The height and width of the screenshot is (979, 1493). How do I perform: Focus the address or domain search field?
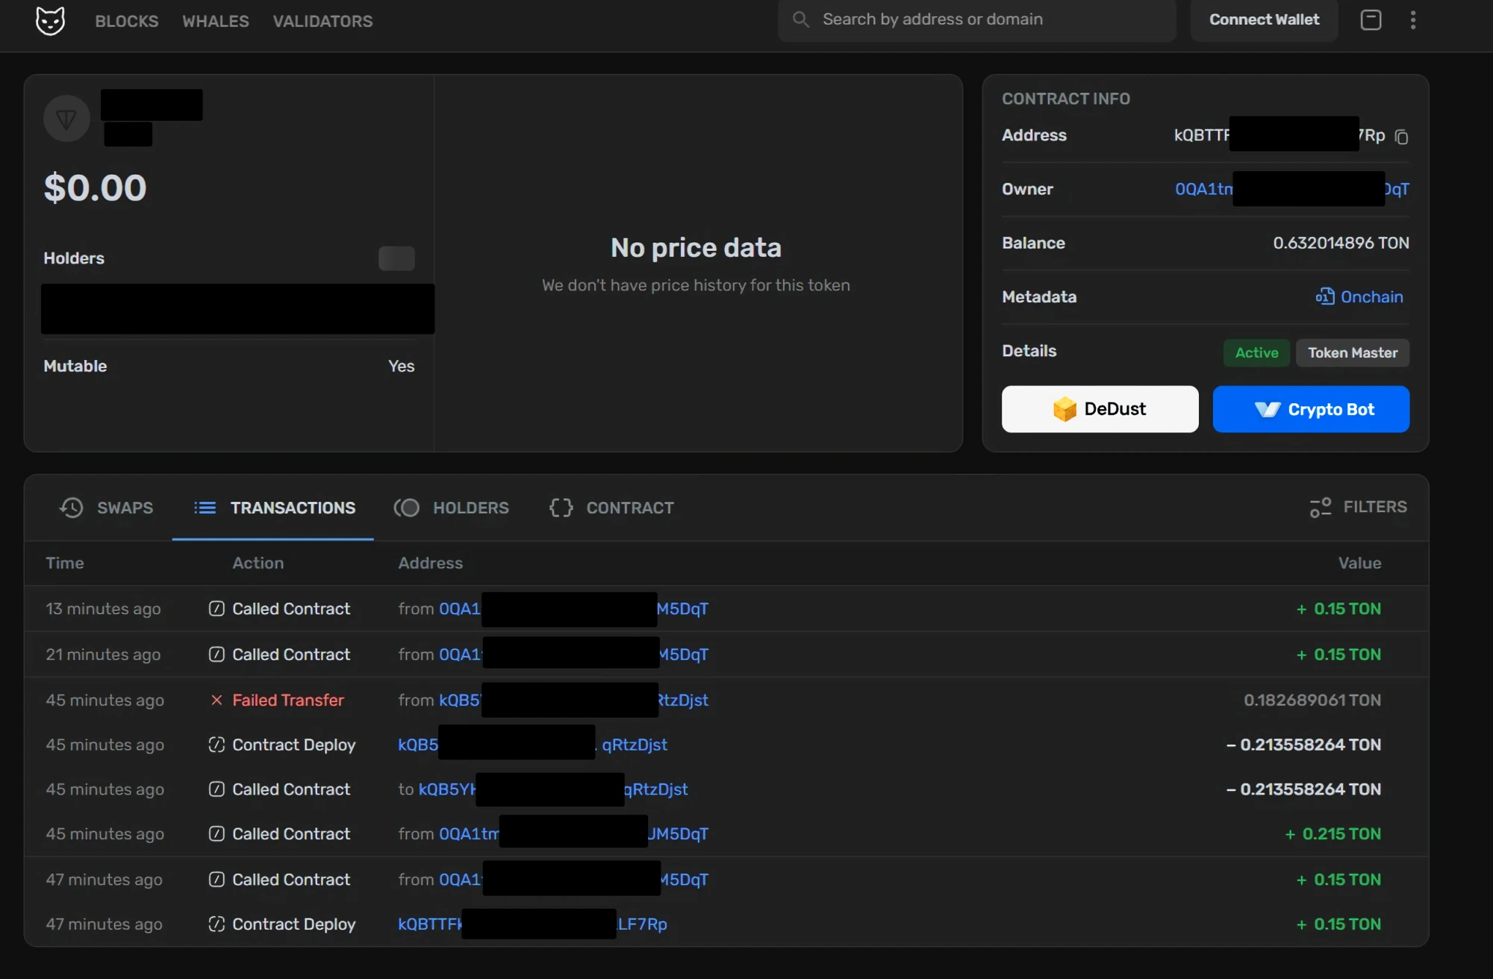977,20
